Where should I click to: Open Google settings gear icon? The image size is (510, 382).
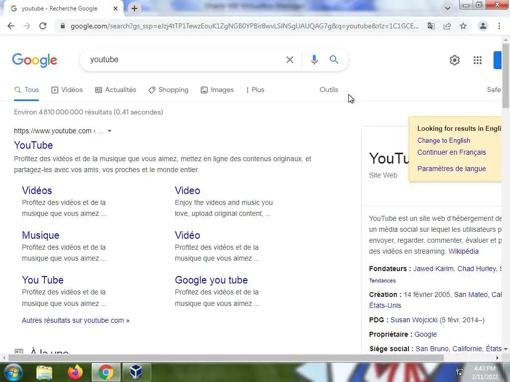pos(455,60)
